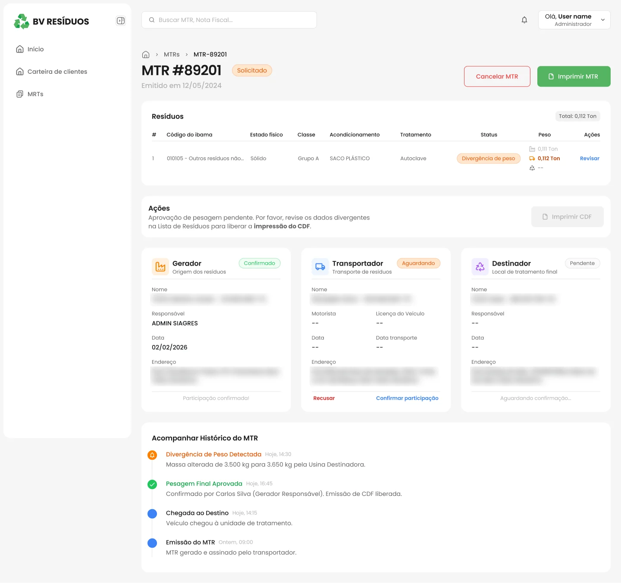This screenshot has height=583, width=621.
Task: Open MRTs sidebar menu item
Action: tap(30, 94)
